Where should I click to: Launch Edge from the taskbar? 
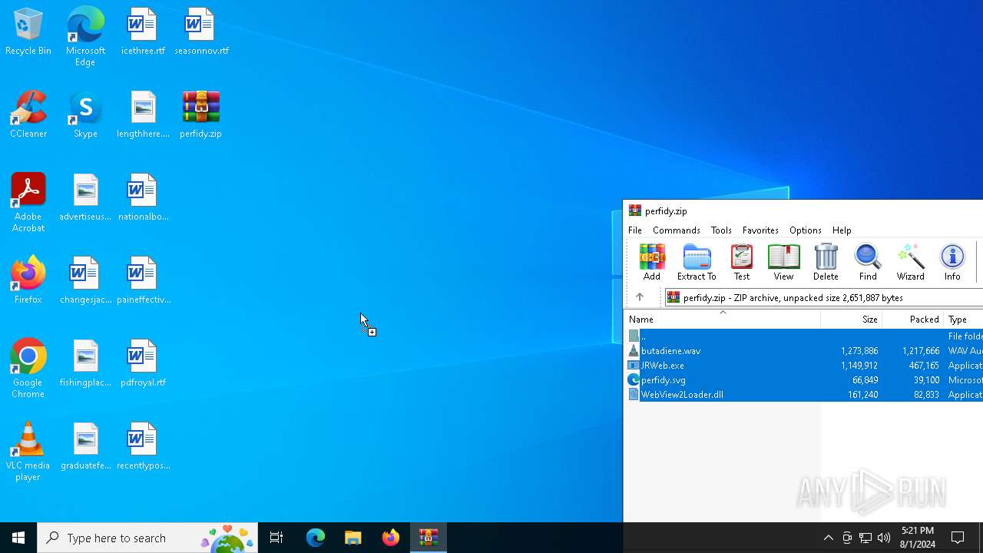(x=316, y=538)
